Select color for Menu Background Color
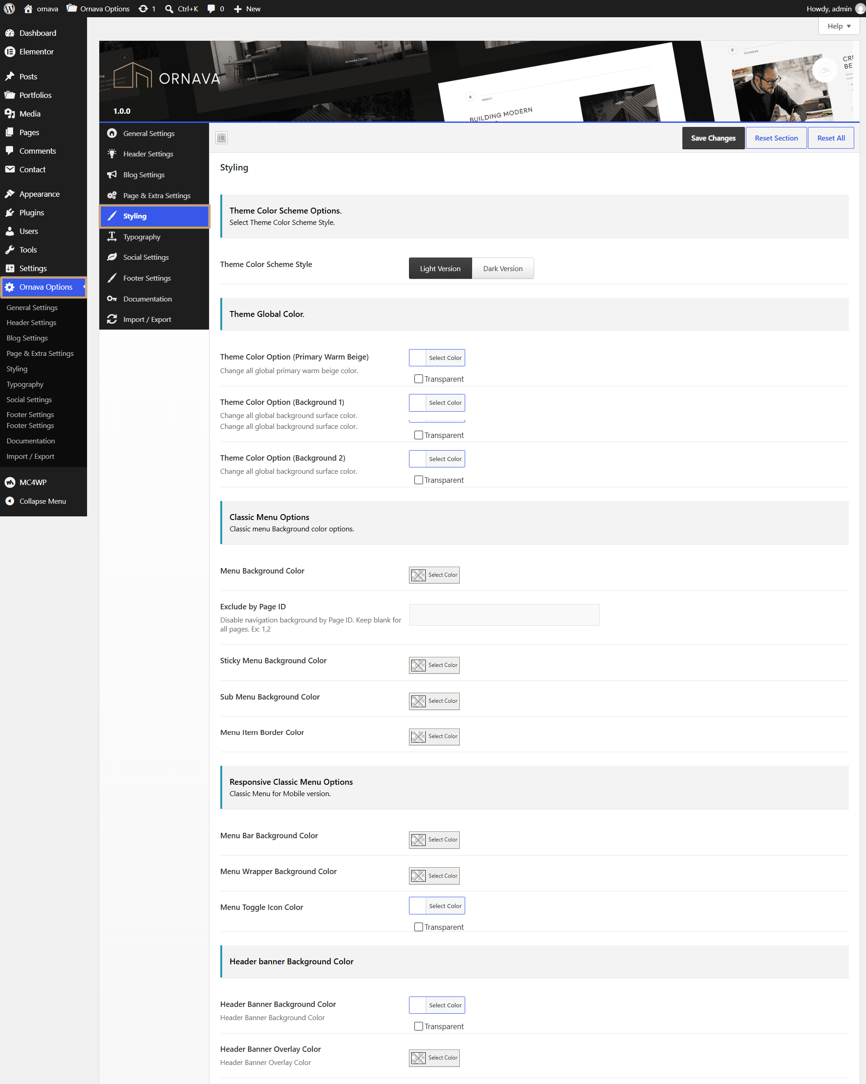Viewport: 866px width, 1084px height. [x=434, y=575]
